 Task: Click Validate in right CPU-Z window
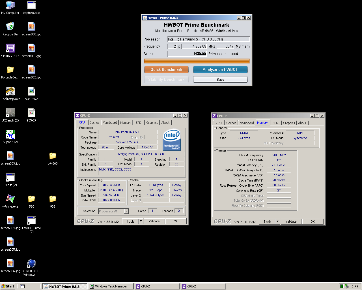pyautogui.click(x=291, y=221)
